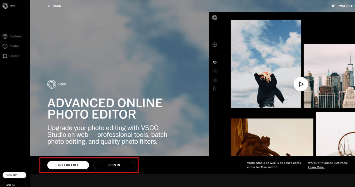Click the 'VSCO Studio on web is an online photo' text
Viewport: 355px width, 187px height.
[274, 163]
